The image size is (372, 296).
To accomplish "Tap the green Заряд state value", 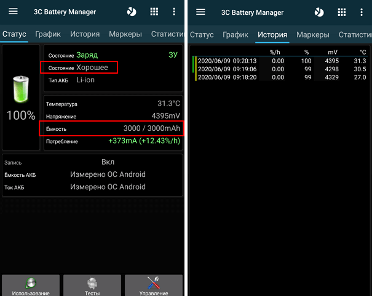I will [87, 55].
